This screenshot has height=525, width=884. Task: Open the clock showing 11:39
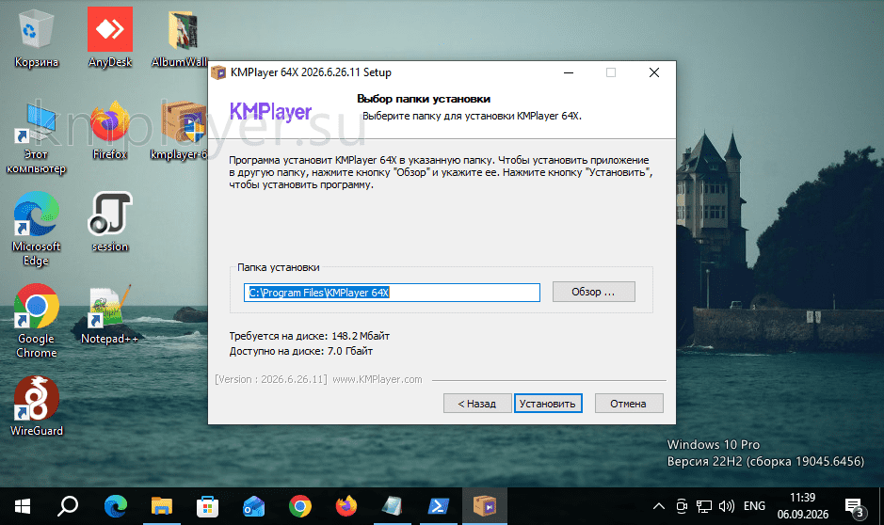click(803, 506)
